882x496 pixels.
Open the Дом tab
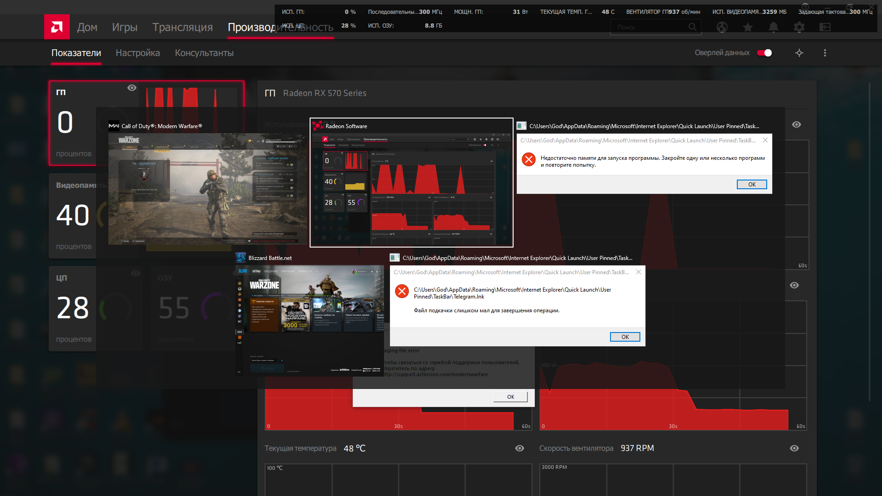(x=87, y=27)
